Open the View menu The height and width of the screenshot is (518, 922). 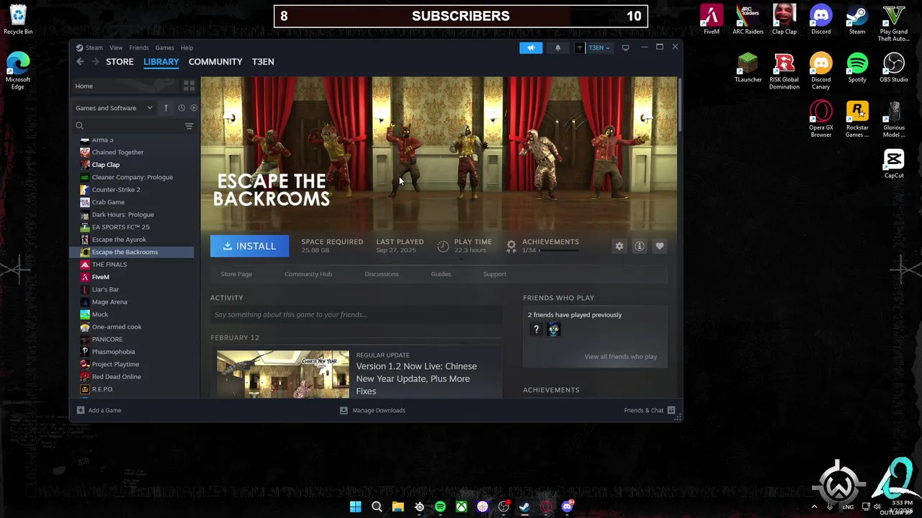(x=116, y=47)
